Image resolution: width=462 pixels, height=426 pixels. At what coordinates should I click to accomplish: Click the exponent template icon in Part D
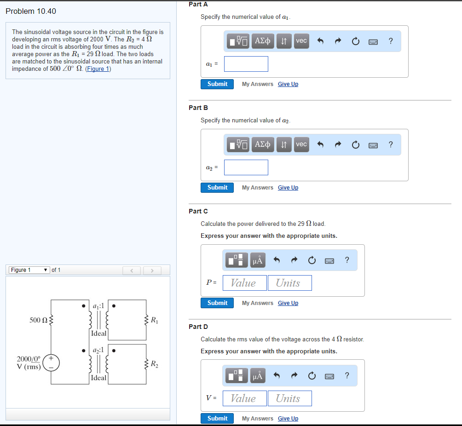click(x=236, y=375)
